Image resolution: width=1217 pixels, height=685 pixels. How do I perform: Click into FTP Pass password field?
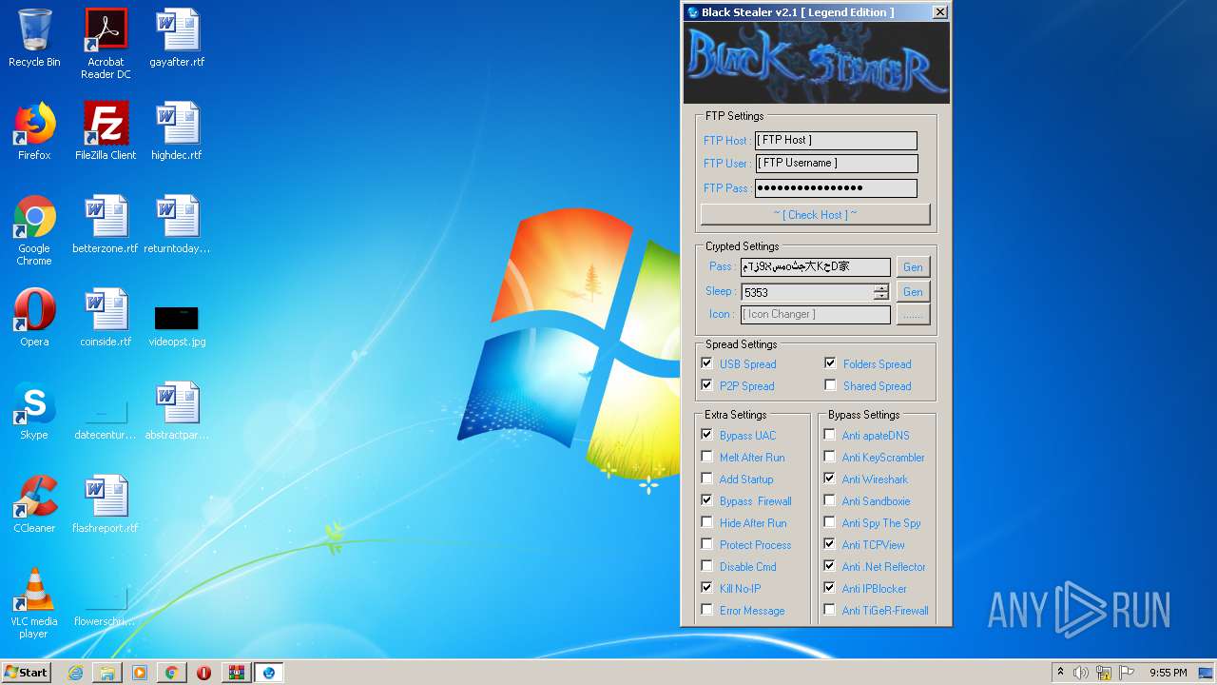tap(836, 187)
